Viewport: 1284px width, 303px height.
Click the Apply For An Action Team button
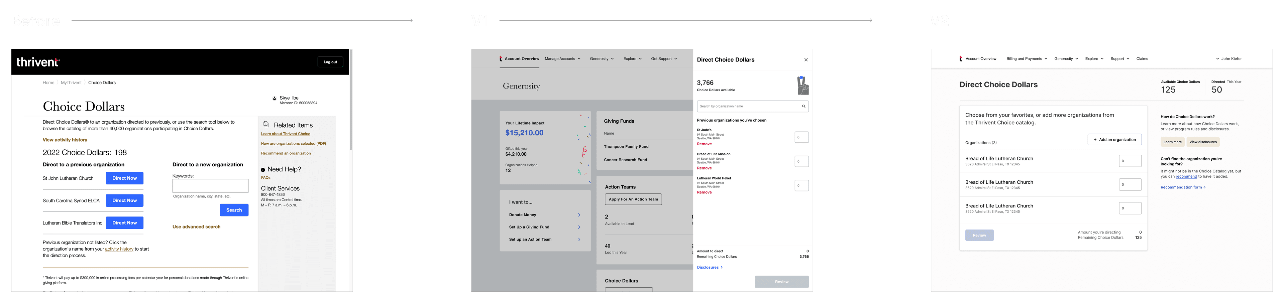[x=634, y=199]
